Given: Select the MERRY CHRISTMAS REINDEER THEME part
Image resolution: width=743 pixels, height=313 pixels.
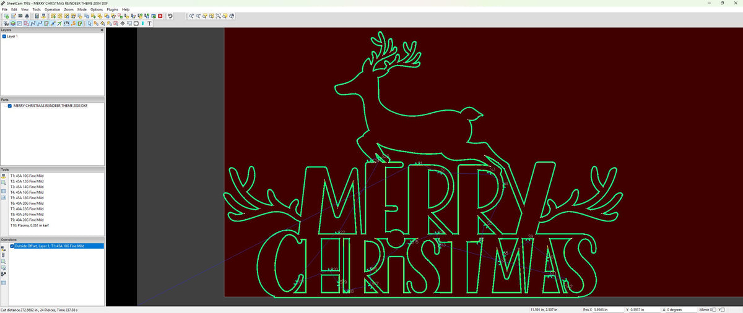Looking at the screenshot, I should [50, 106].
